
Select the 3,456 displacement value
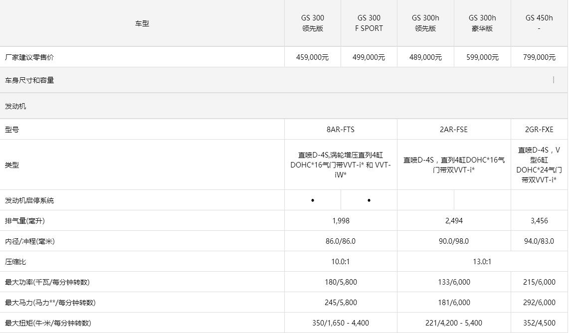pyautogui.click(x=539, y=220)
